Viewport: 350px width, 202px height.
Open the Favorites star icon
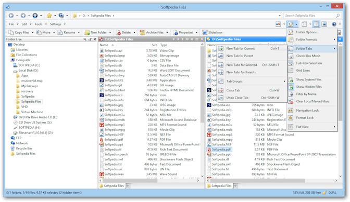coord(49,16)
